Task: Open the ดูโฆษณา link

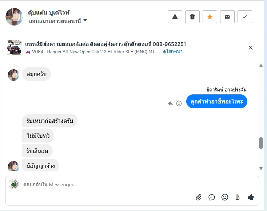Action: point(172,52)
